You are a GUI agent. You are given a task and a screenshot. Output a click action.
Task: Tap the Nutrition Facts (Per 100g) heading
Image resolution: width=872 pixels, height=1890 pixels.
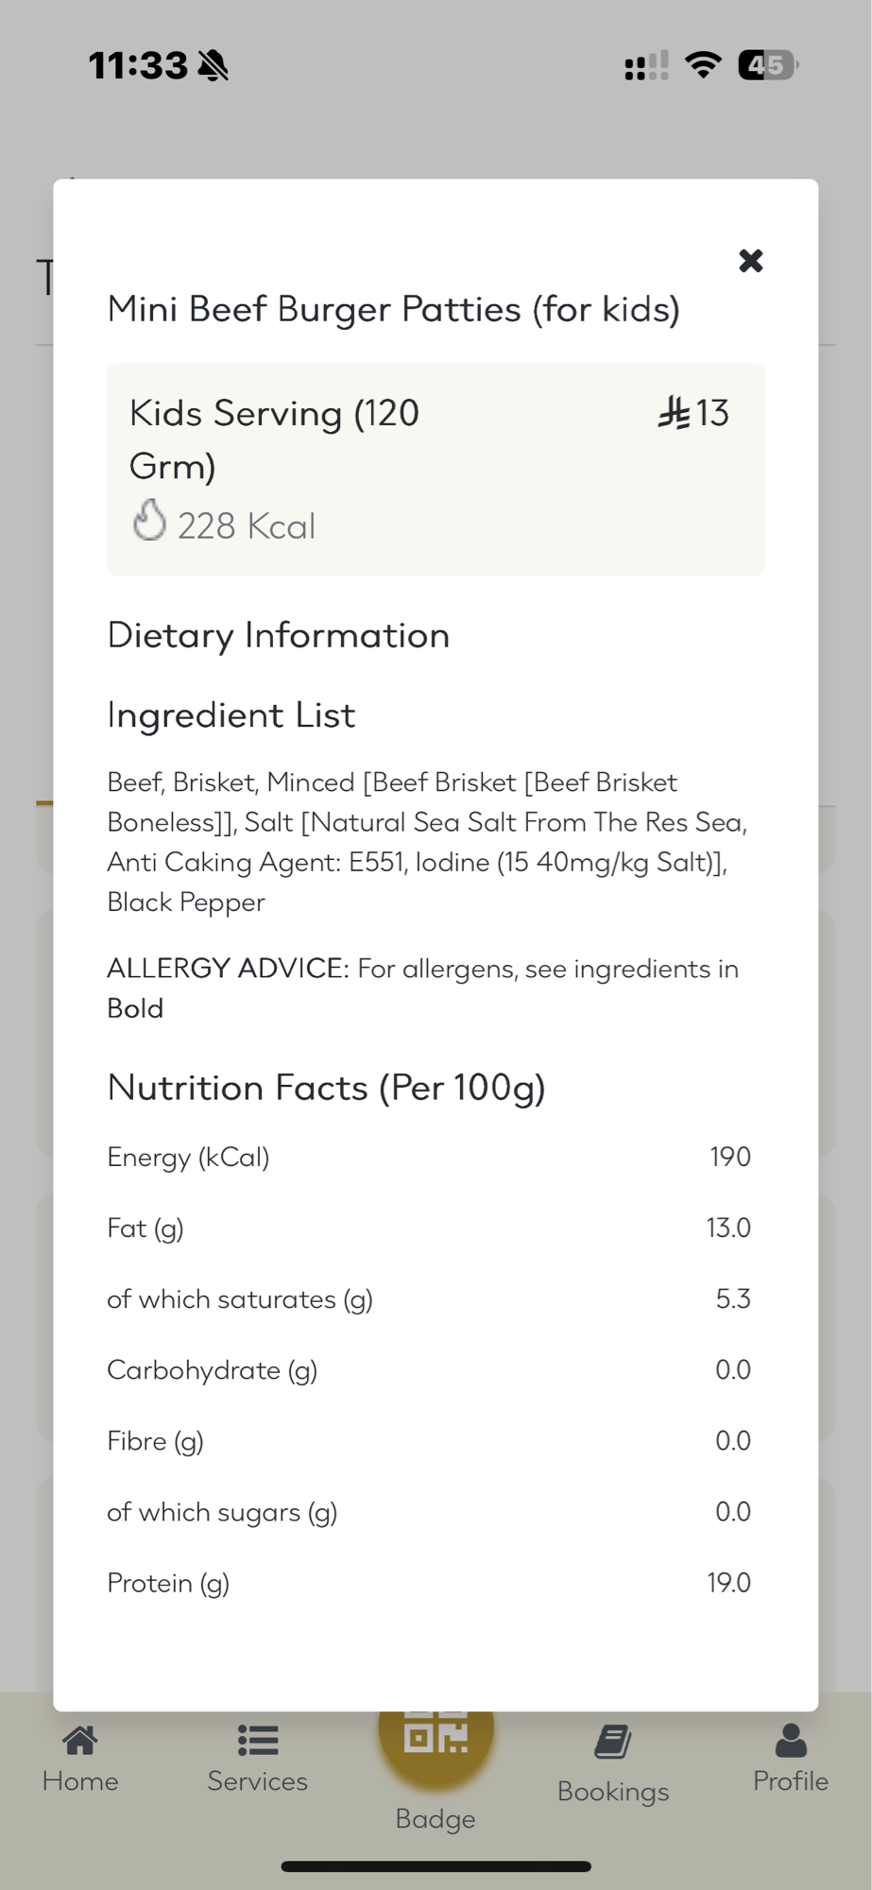point(326,1088)
